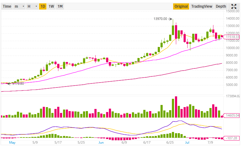
Task: Click volume value tag 14605.04
Action: tap(232, 115)
